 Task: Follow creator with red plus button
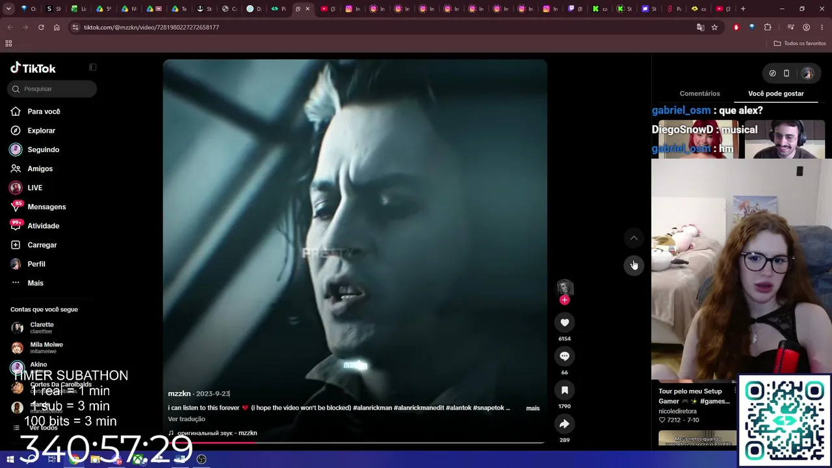point(564,300)
